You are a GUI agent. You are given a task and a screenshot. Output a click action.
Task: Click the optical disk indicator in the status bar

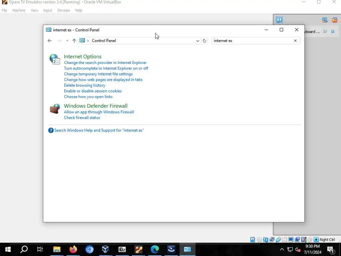point(259,240)
